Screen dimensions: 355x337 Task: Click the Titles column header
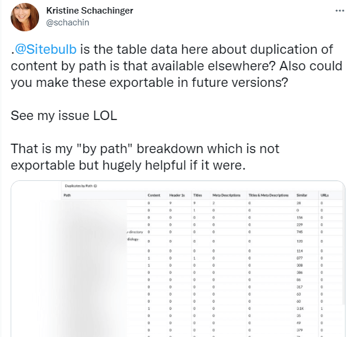(198, 195)
